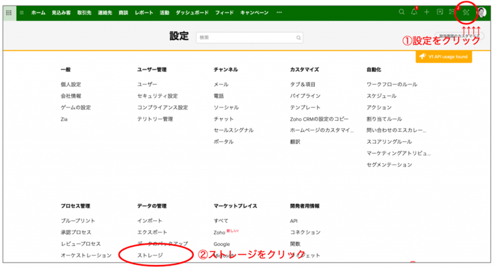Screen dimensions: 495x267
Task: Open the レポート tab
Action: pyautogui.click(x=144, y=13)
